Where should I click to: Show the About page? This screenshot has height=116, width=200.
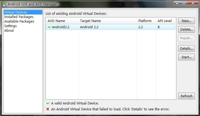[x=9, y=30]
